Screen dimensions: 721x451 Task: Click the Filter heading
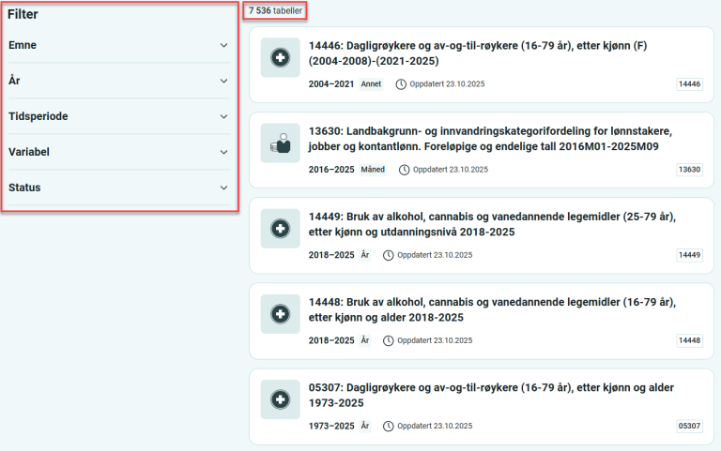click(x=23, y=14)
